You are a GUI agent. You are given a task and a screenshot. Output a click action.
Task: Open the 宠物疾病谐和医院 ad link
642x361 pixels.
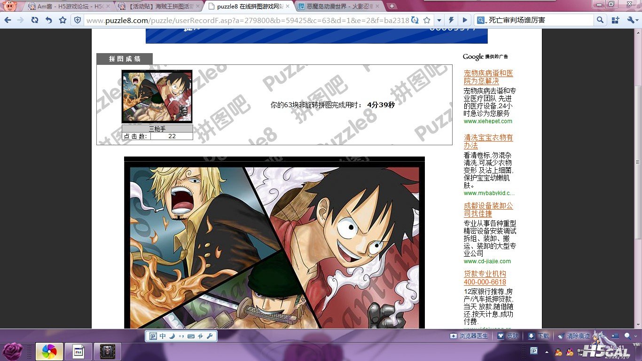tap(488, 77)
